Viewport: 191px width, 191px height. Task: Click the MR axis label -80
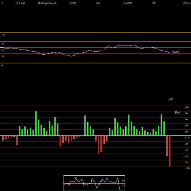pyautogui.click(x=186, y=162)
